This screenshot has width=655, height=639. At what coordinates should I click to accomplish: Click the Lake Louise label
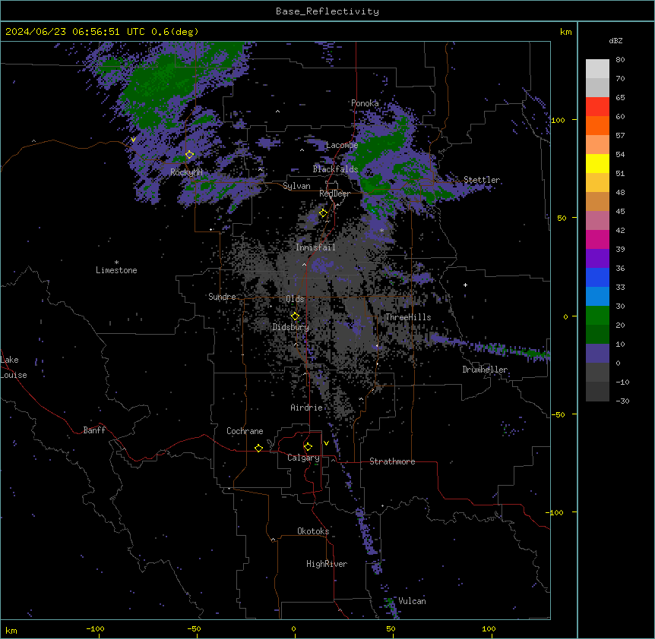13,367
